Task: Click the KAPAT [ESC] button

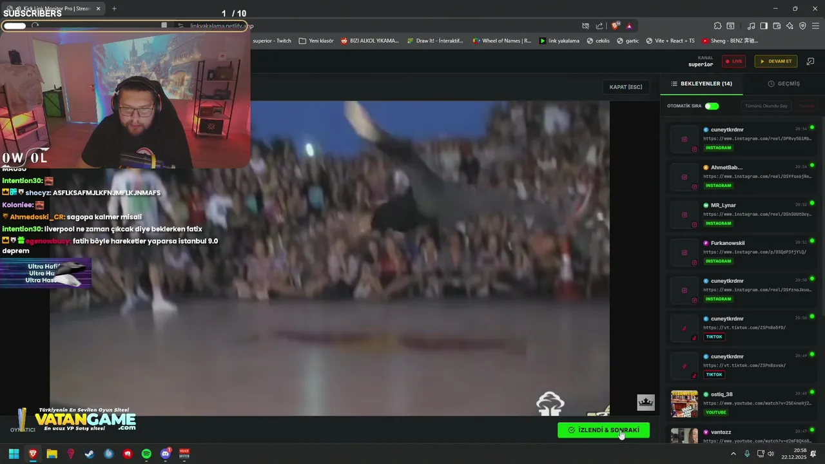Action: 626,87
